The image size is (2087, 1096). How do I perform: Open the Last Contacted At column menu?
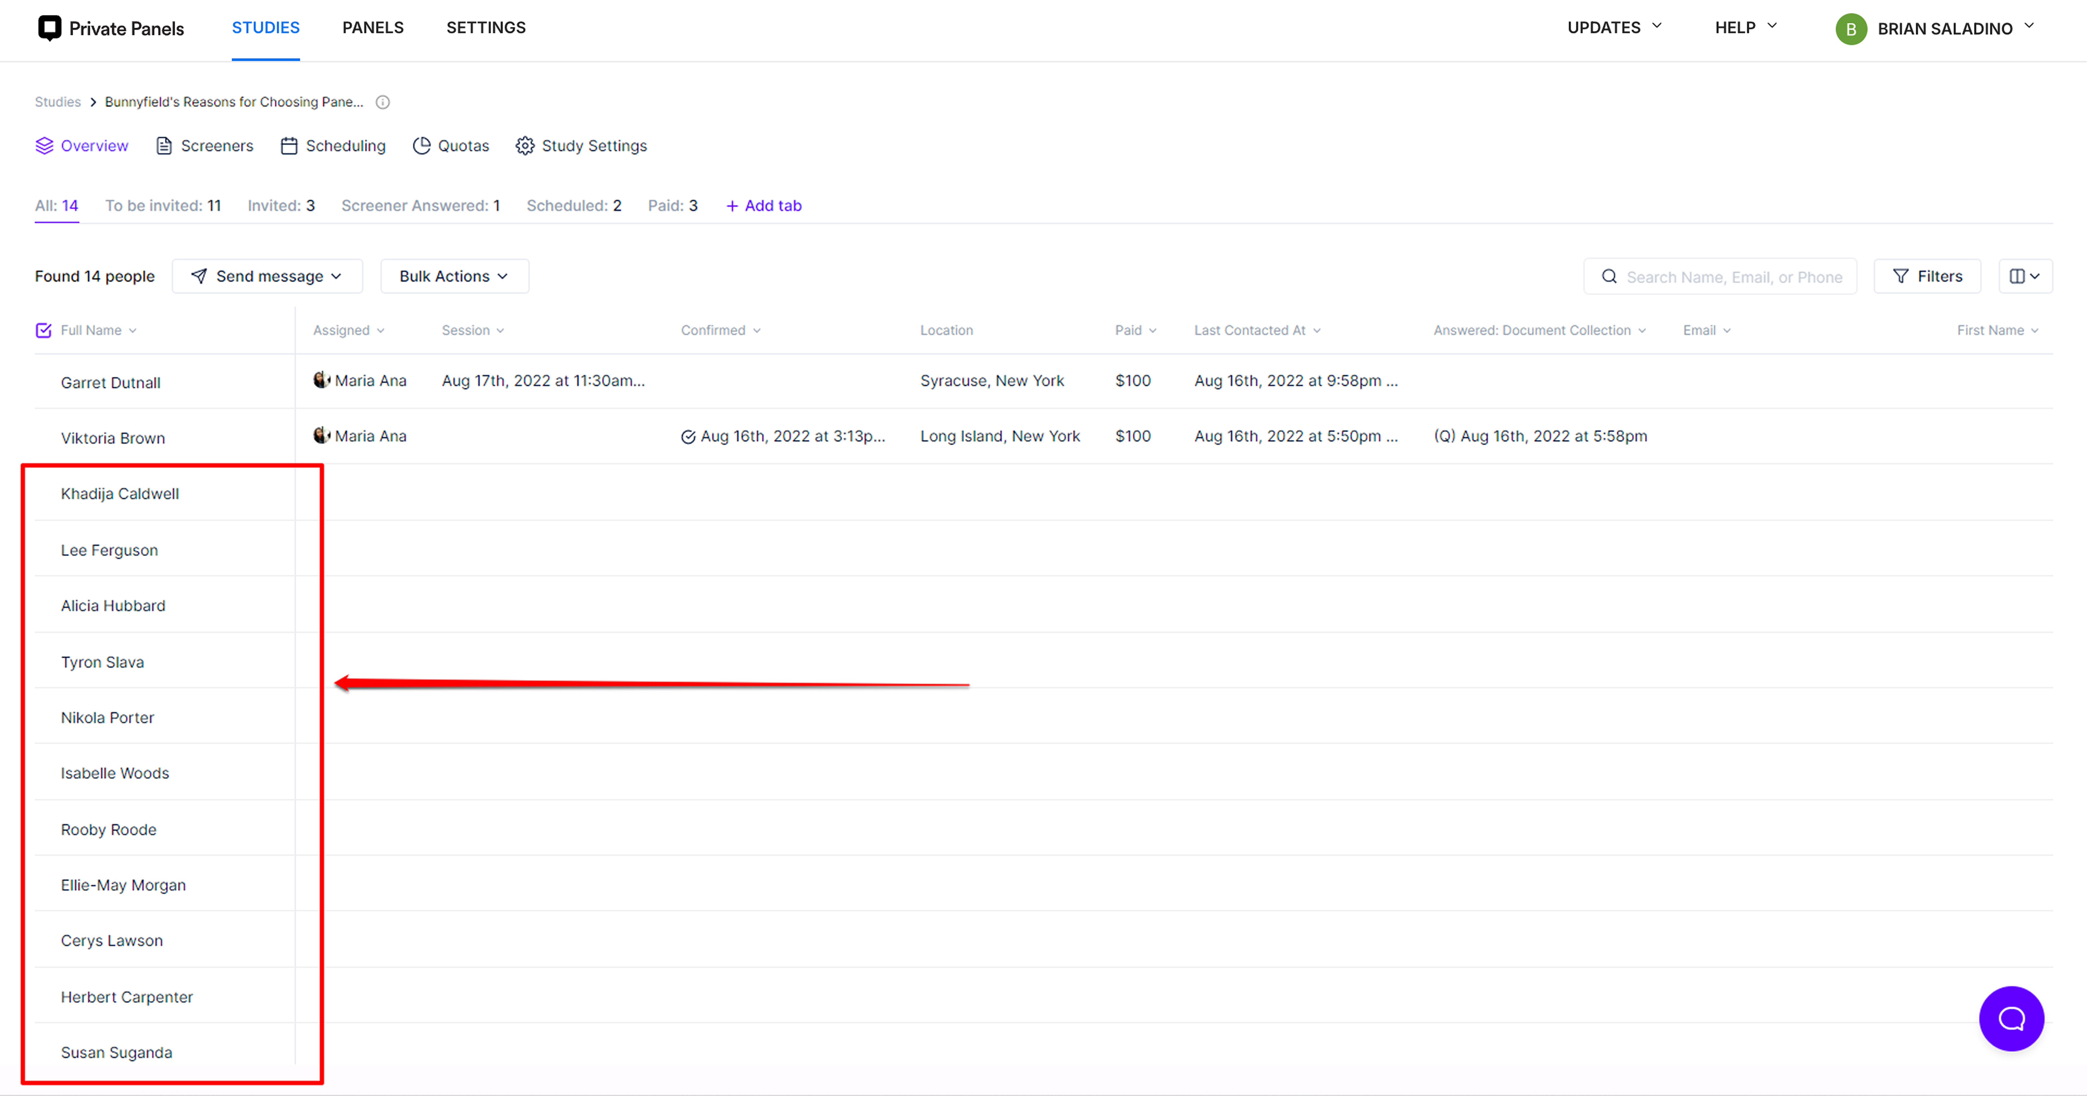click(x=1257, y=331)
